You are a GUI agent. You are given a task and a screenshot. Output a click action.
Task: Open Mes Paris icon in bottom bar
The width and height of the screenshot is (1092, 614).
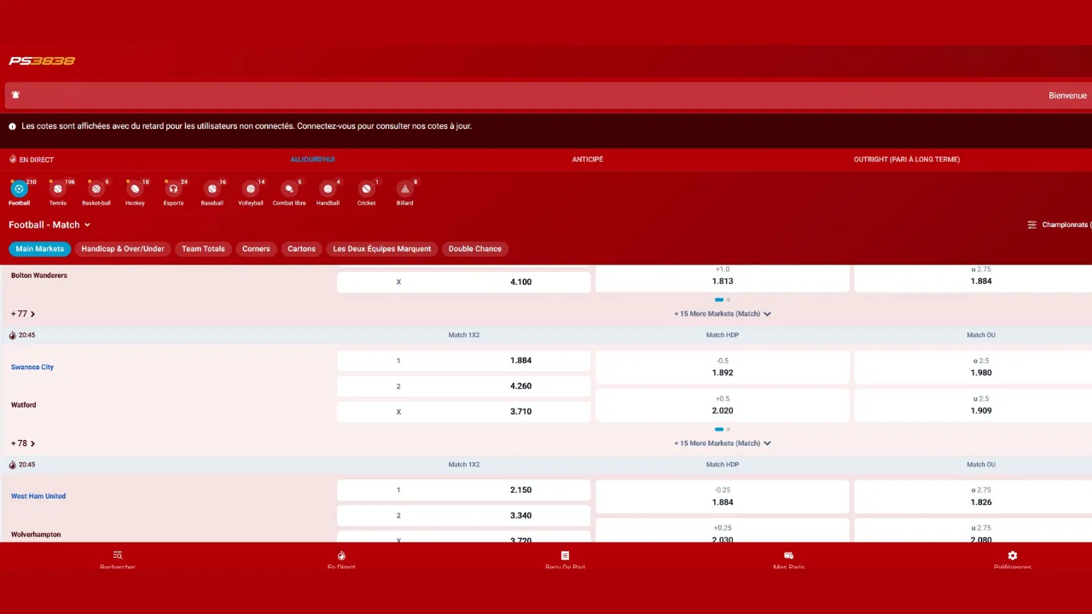(x=789, y=555)
